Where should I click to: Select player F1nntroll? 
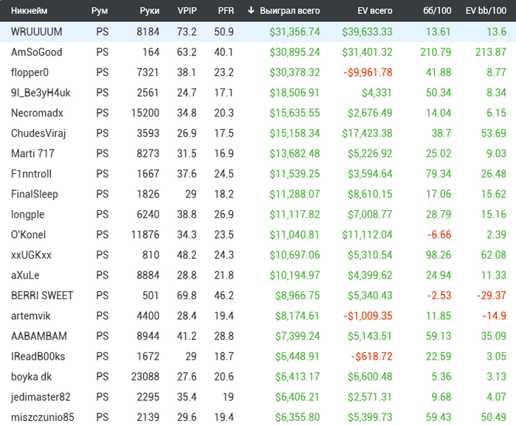[31, 174]
